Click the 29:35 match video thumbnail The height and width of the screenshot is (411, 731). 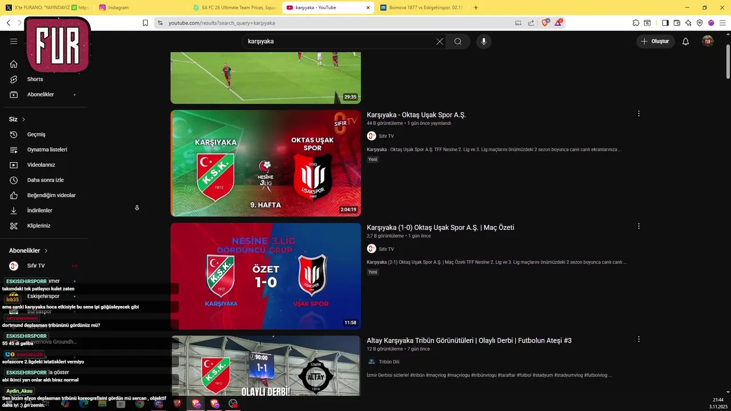coord(266,78)
